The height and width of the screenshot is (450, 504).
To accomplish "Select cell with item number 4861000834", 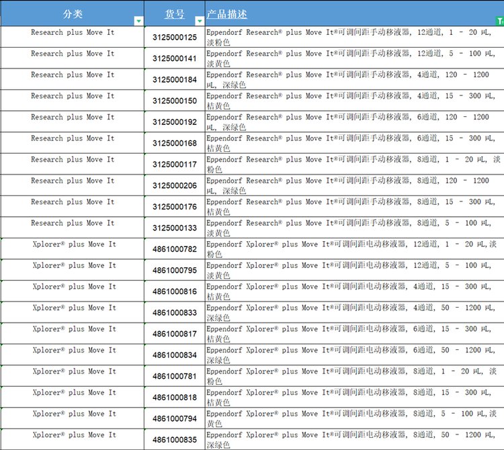I will coord(175,355).
